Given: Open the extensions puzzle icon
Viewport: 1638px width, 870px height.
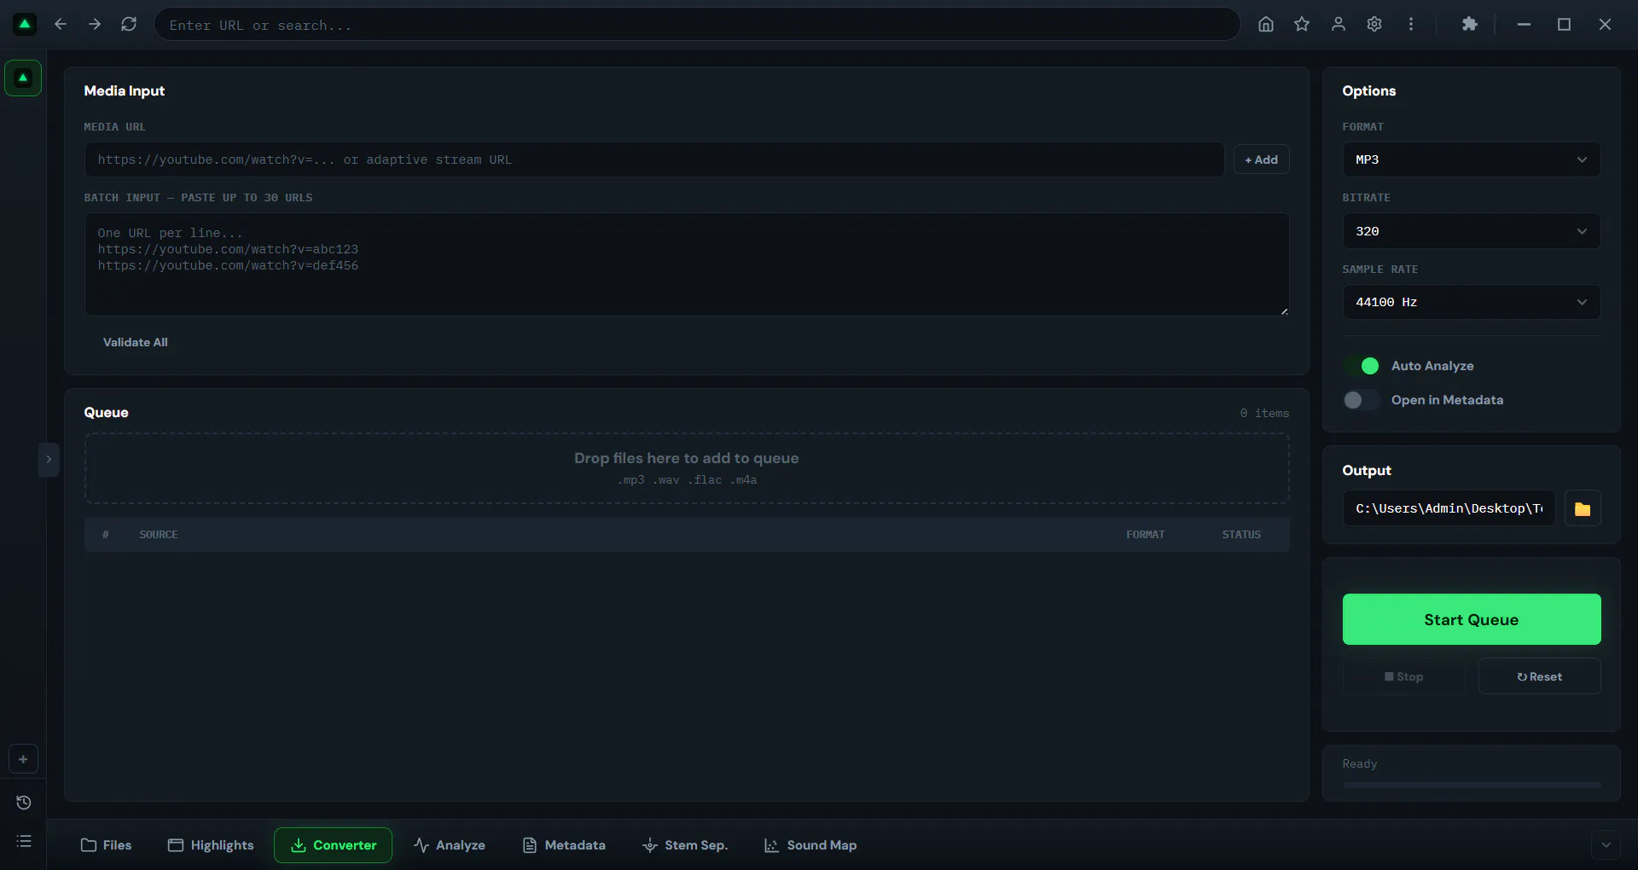Looking at the screenshot, I should coord(1469,24).
